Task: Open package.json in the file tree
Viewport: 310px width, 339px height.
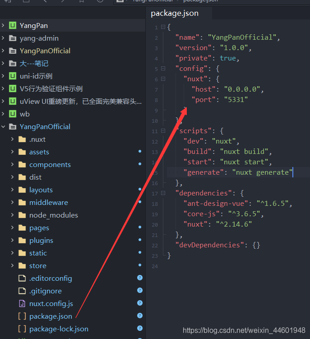Action: pos(51,316)
